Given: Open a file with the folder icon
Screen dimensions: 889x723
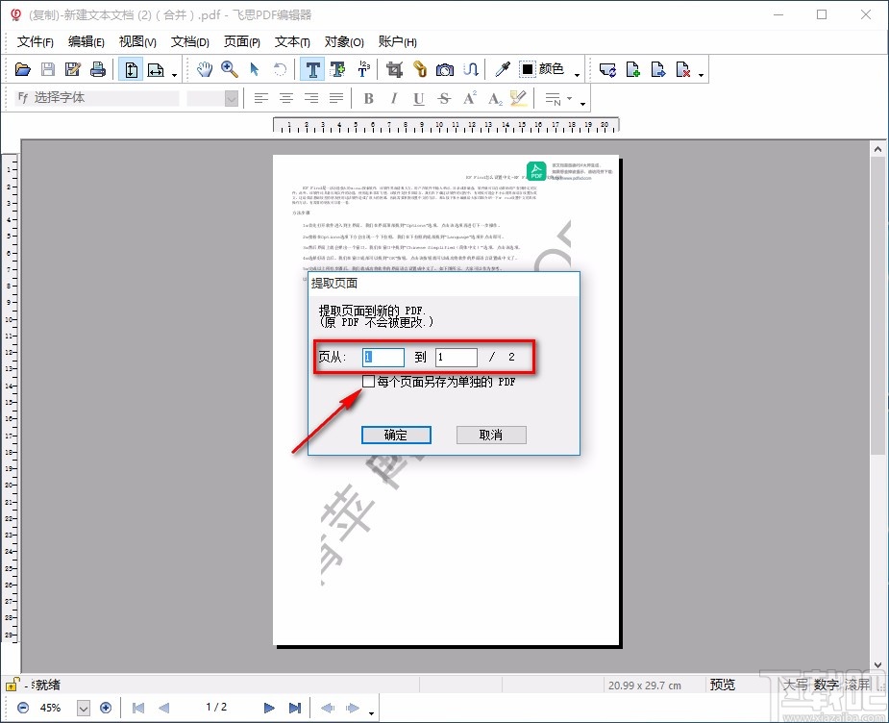Looking at the screenshot, I should click(x=23, y=70).
